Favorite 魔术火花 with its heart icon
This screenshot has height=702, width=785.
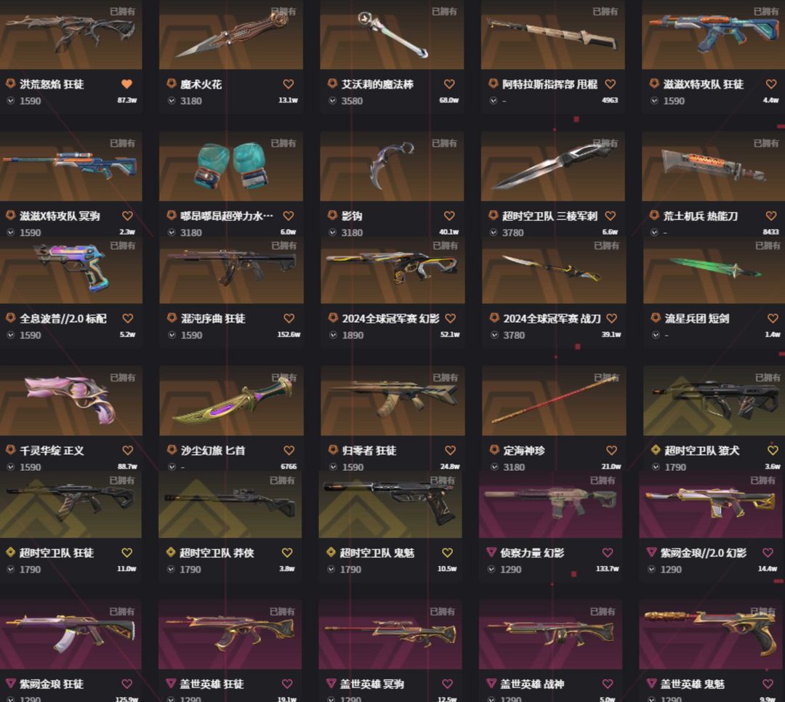pos(289,84)
